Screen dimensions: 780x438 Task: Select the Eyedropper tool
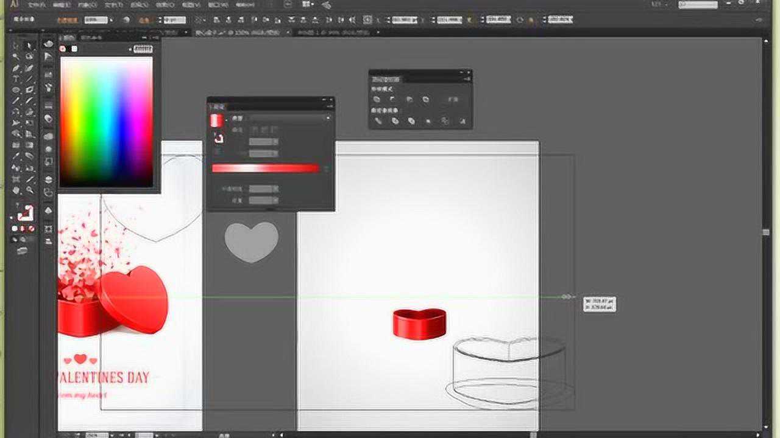15,155
